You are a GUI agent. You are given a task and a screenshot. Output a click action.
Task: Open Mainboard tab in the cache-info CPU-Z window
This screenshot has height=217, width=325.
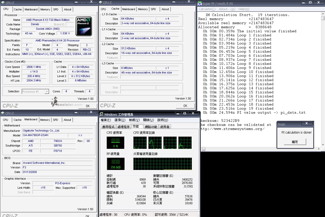point(129,9)
